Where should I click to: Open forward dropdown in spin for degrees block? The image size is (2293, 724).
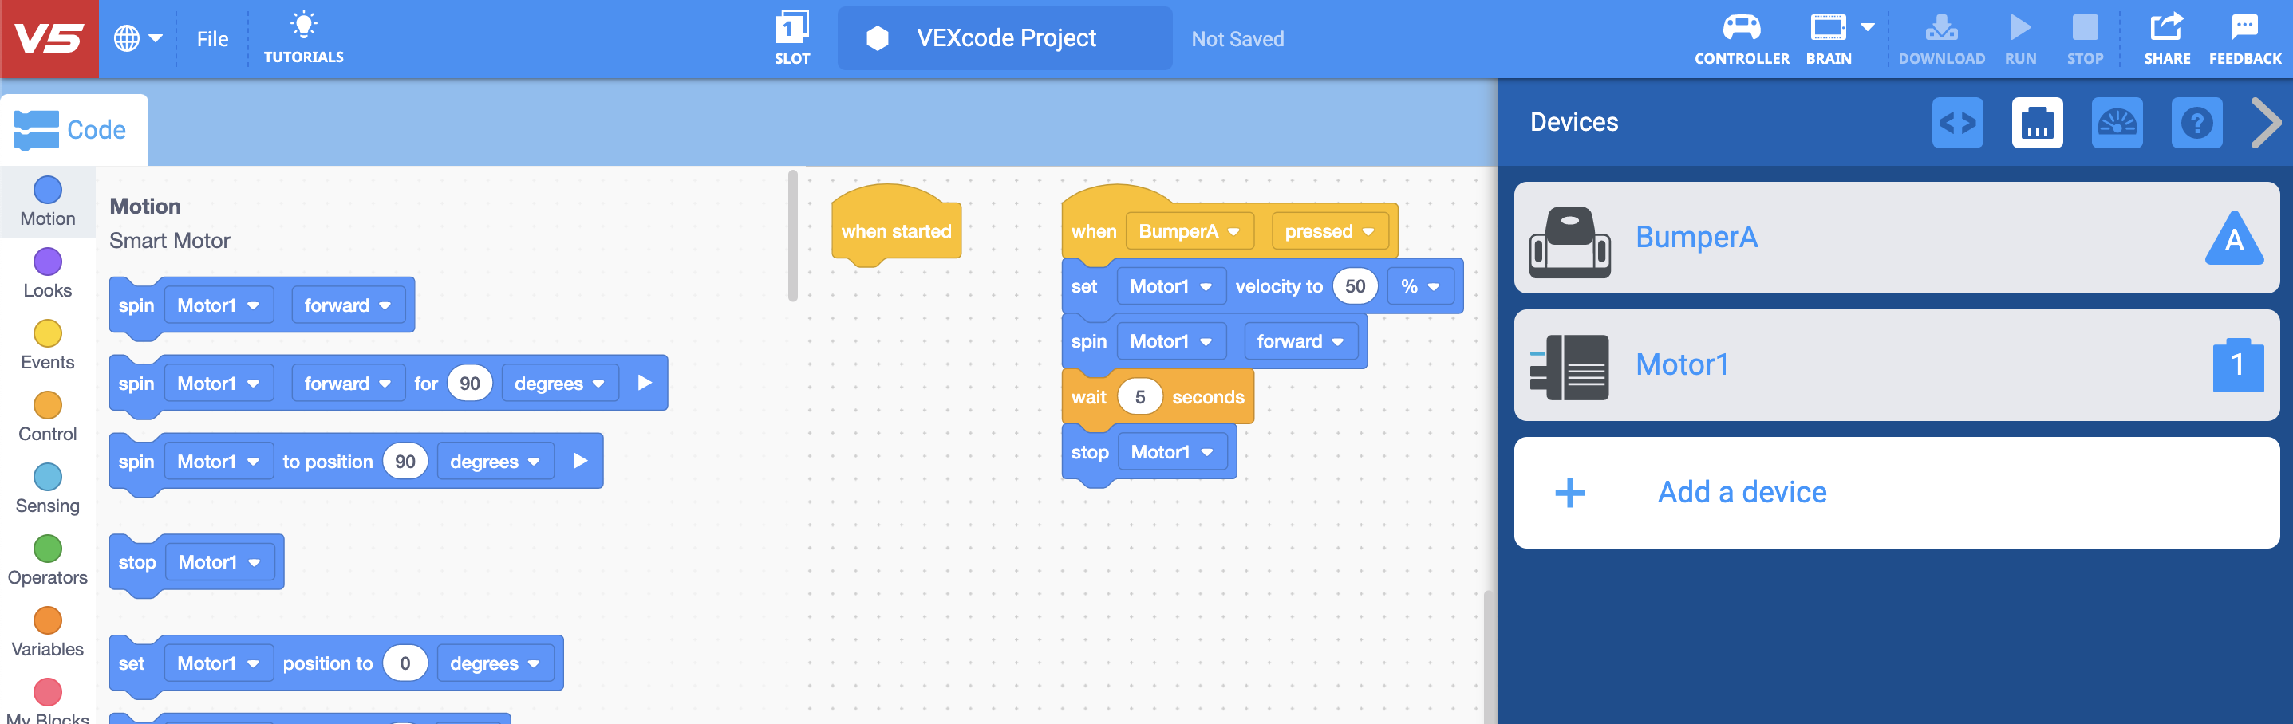[x=348, y=384]
